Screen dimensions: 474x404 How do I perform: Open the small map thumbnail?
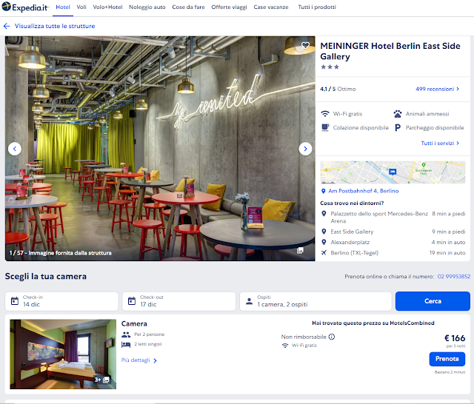393,172
